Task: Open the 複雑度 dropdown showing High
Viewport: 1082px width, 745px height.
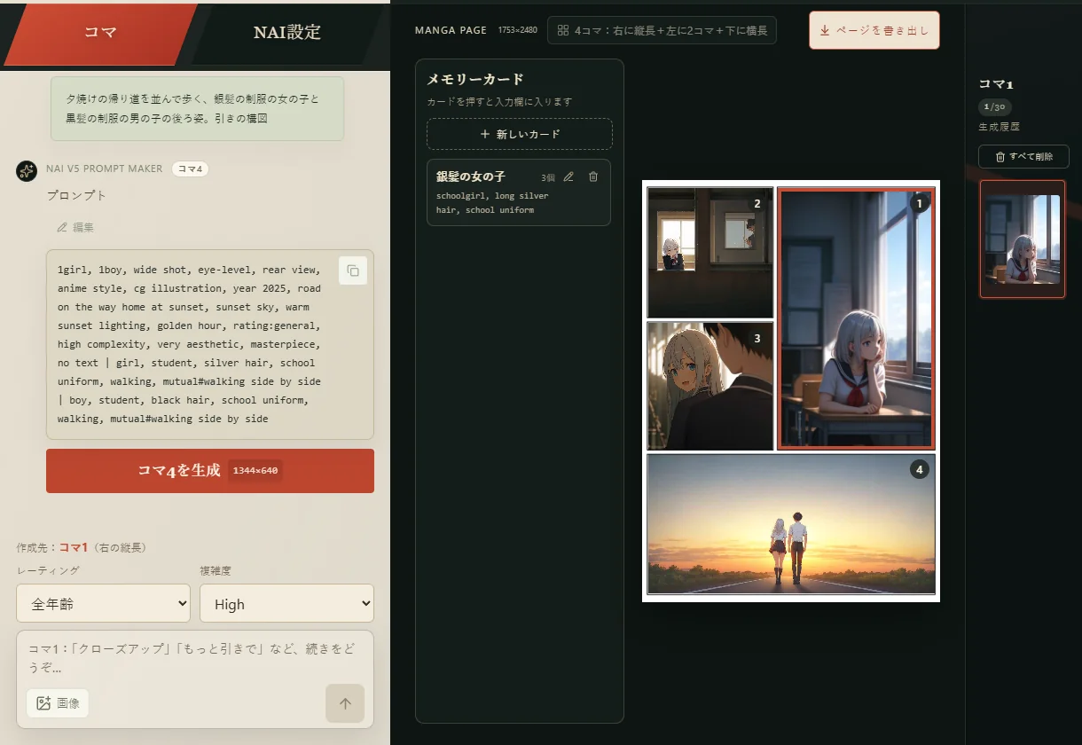Action: pyautogui.click(x=286, y=603)
